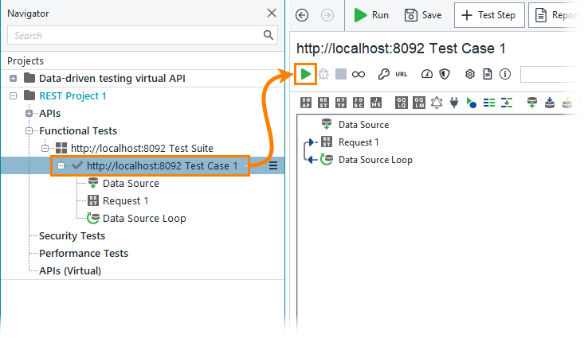584x338 pixels.
Task: Select Data Source step in test case editor
Action: point(363,125)
